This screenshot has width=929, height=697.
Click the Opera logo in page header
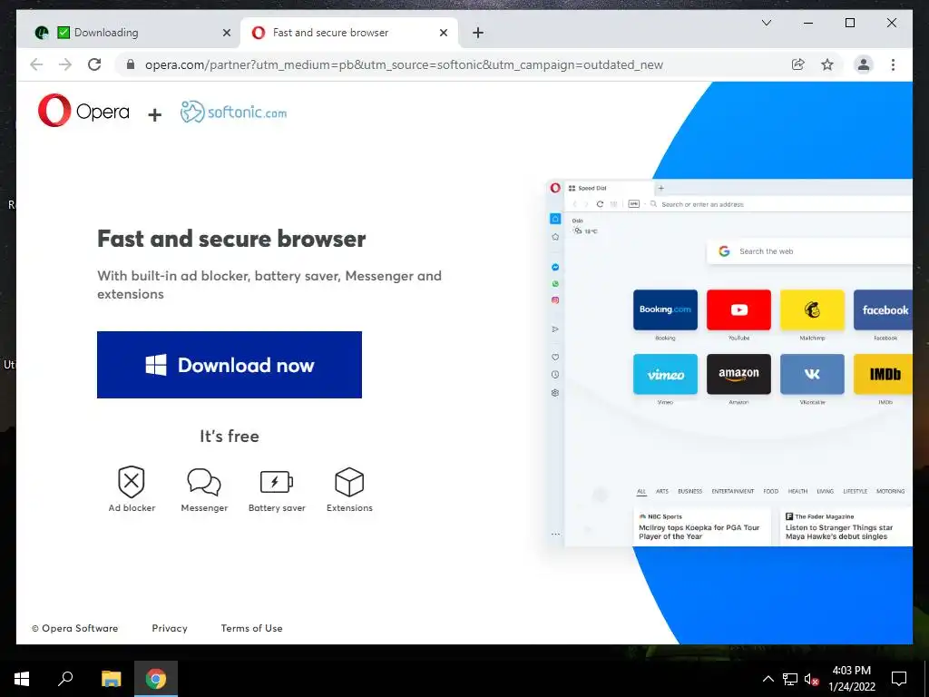[83, 111]
